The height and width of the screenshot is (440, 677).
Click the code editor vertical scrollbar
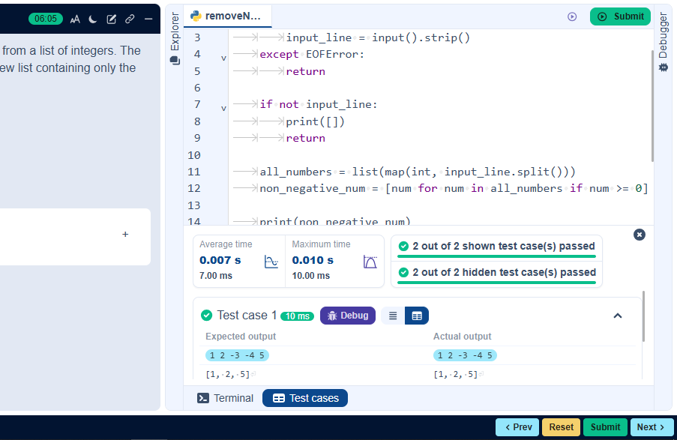tap(652, 106)
